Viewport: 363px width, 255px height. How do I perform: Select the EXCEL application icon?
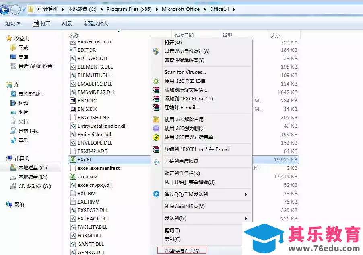(x=73, y=159)
